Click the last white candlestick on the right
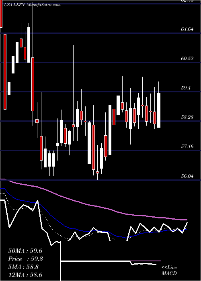201x281 pixels. (x=159, y=110)
